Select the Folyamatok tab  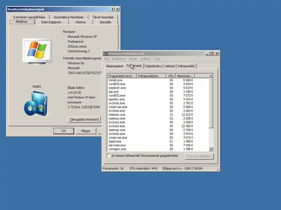click(134, 66)
